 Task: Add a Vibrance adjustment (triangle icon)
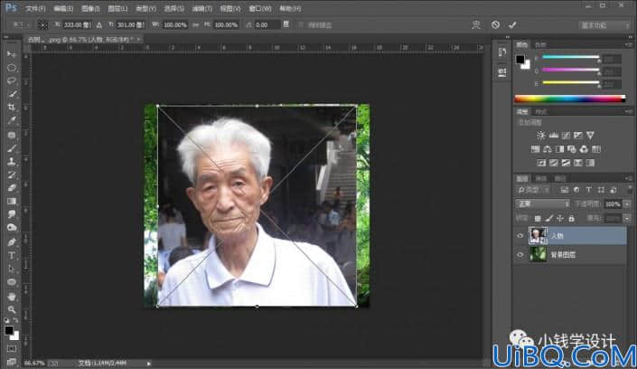click(590, 135)
